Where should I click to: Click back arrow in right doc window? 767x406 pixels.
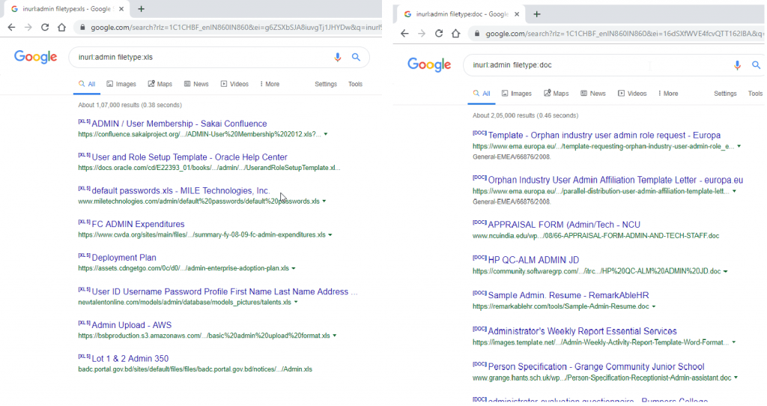tap(404, 33)
